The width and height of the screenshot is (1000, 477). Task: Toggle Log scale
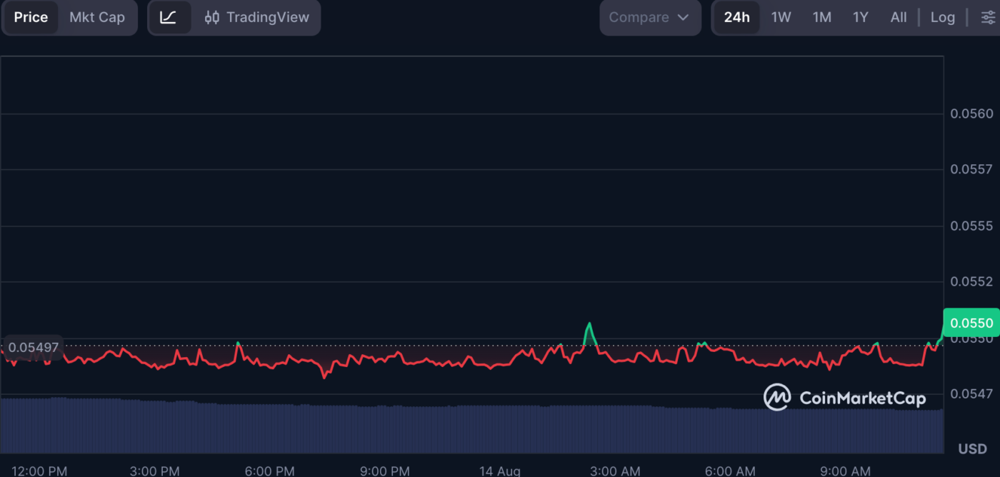click(x=943, y=17)
